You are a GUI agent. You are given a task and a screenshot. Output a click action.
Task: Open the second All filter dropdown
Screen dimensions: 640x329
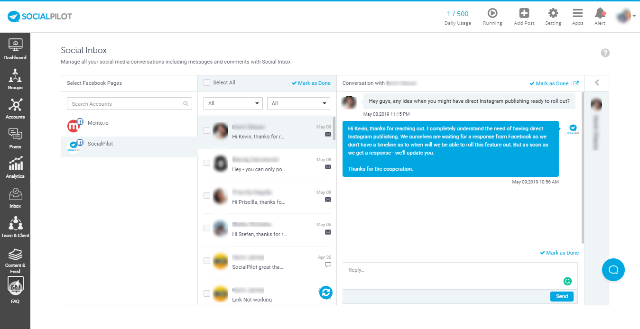[298, 103]
